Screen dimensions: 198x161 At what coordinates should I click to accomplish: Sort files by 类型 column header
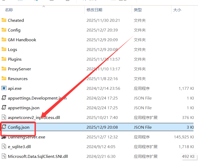point(138,10)
